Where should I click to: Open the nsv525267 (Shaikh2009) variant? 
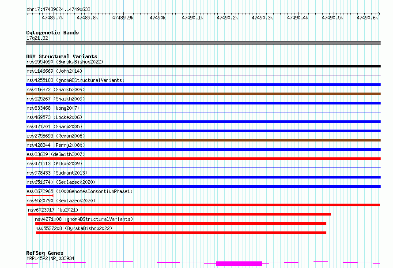[x=56, y=99]
